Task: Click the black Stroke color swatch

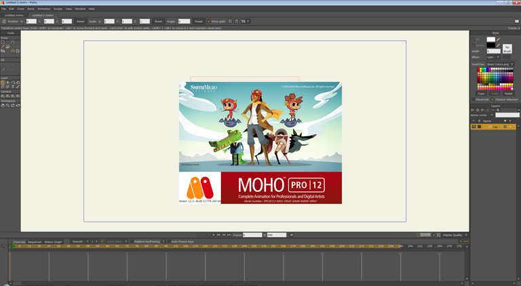Action: coord(490,45)
